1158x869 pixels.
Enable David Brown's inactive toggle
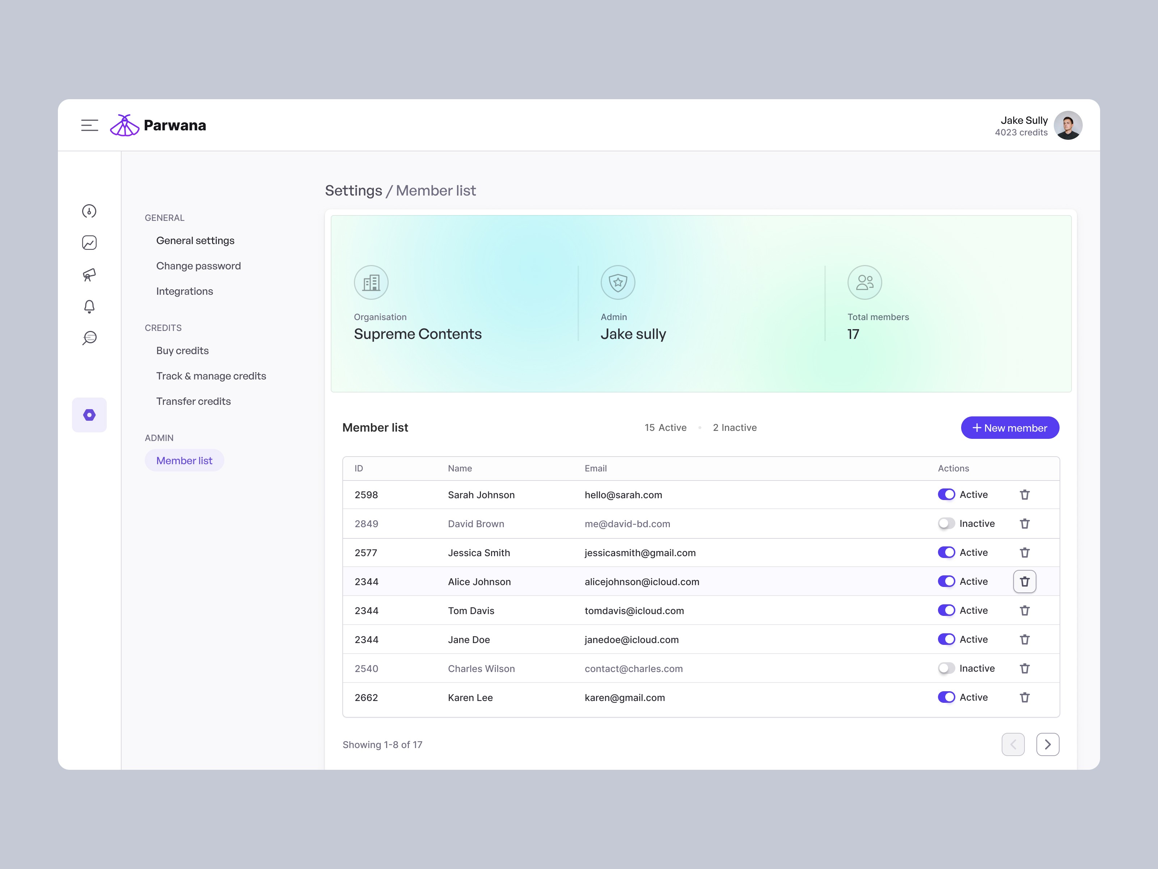pos(947,523)
